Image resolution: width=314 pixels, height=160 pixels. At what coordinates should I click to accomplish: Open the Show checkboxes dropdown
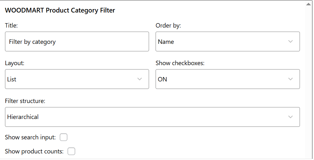click(228, 79)
